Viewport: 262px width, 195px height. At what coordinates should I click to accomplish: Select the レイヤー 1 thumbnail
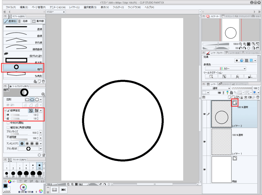tap(221, 142)
